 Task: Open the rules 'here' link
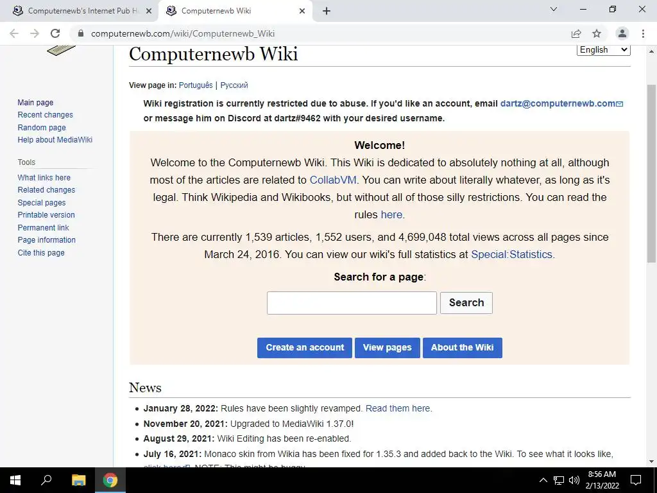coord(391,214)
